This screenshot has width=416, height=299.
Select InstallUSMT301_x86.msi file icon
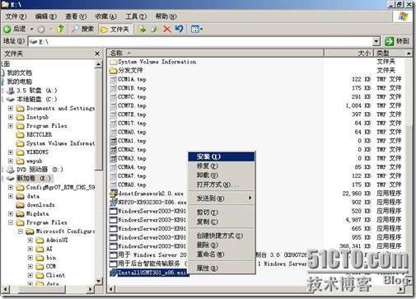pyautogui.click(x=113, y=273)
